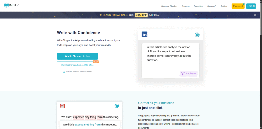Click 'Correct all your mistakes' heading

156,103
